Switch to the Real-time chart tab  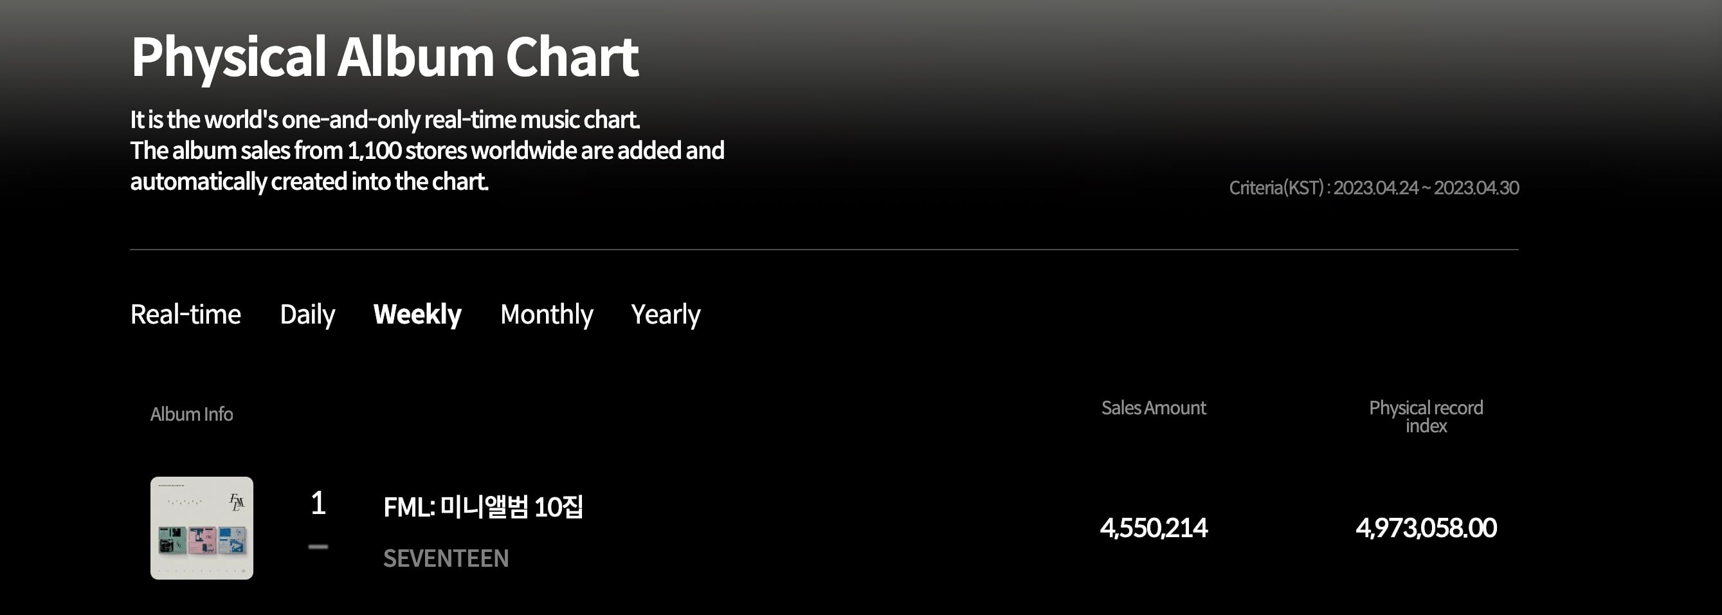185,314
